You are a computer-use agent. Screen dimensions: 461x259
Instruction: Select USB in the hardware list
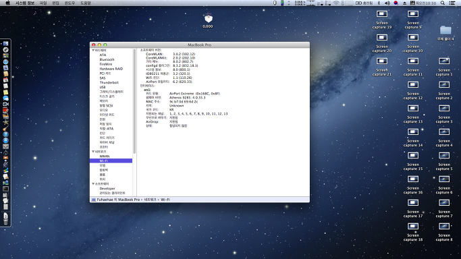coord(103,87)
